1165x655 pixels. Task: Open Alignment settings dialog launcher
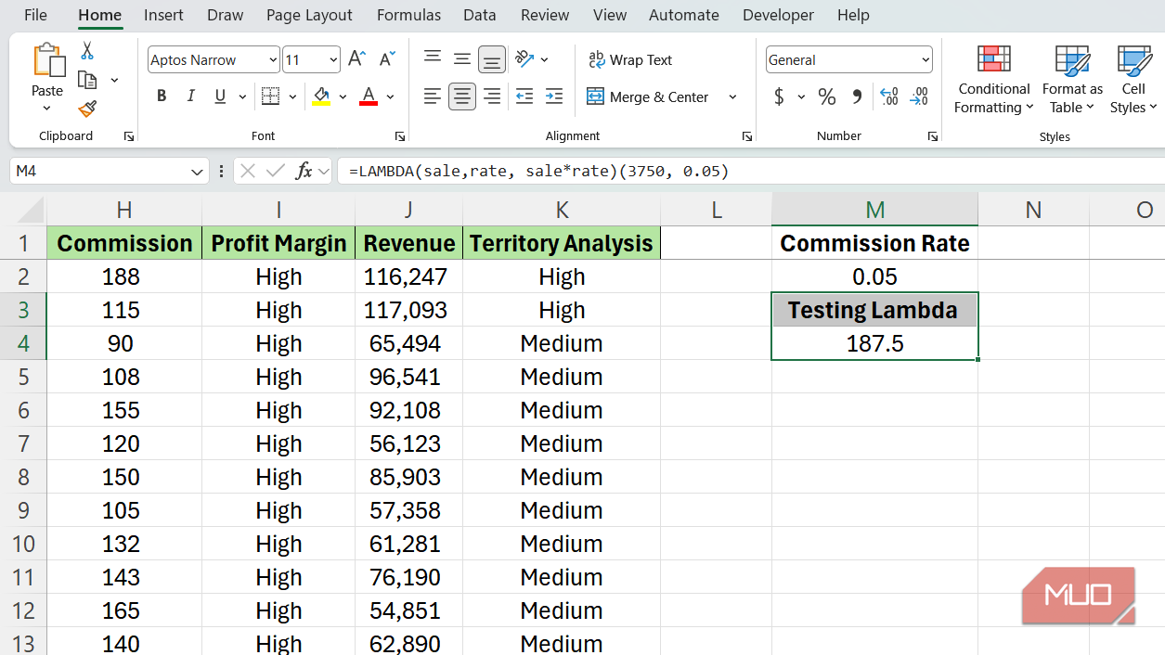pos(747,136)
